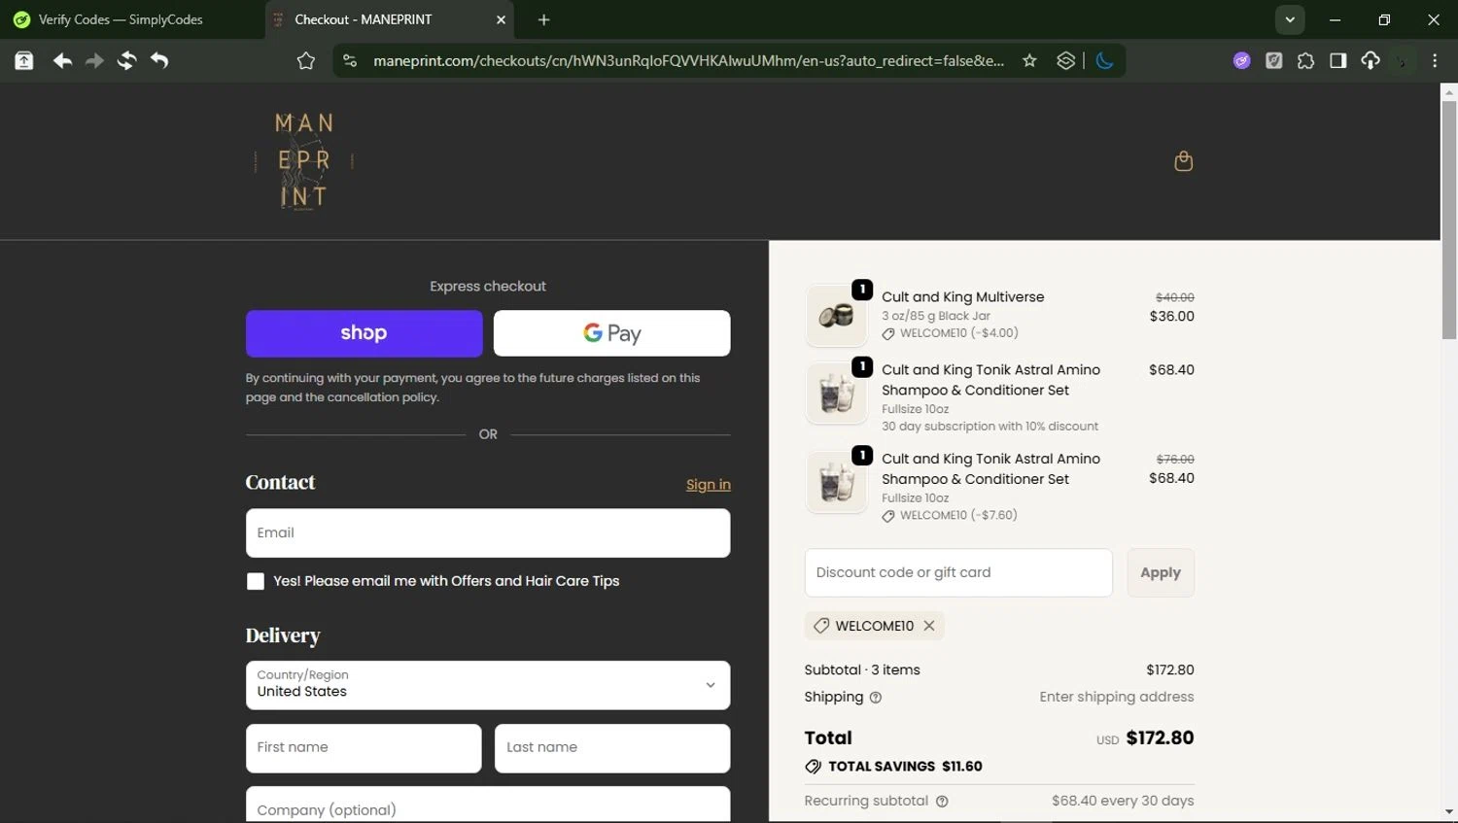Image resolution: width=1458 pixels, height=823 pixels.
Task: Click the Cult and King Multiverse jar thumbnail
Action: point(836,316)
